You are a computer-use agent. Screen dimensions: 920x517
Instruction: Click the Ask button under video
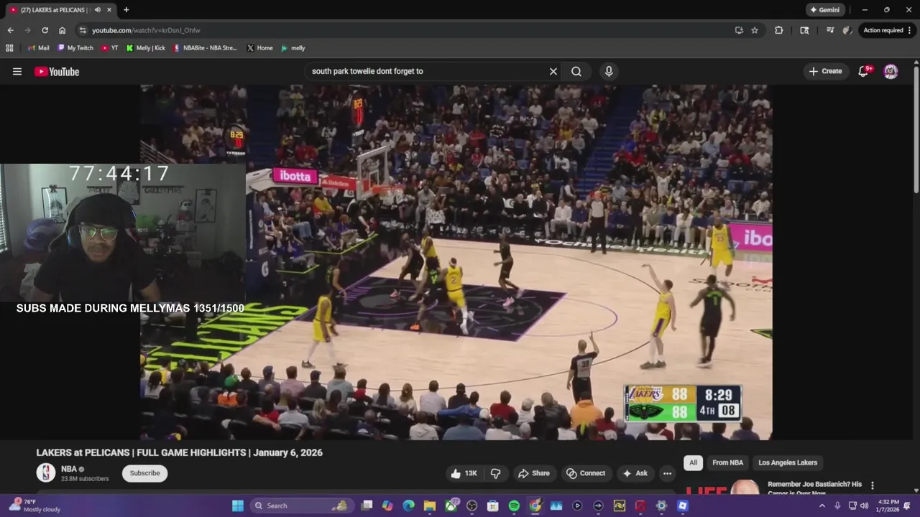635,473
